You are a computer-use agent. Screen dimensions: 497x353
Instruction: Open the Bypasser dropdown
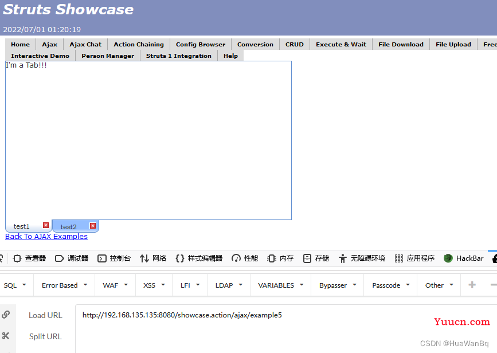338,285
